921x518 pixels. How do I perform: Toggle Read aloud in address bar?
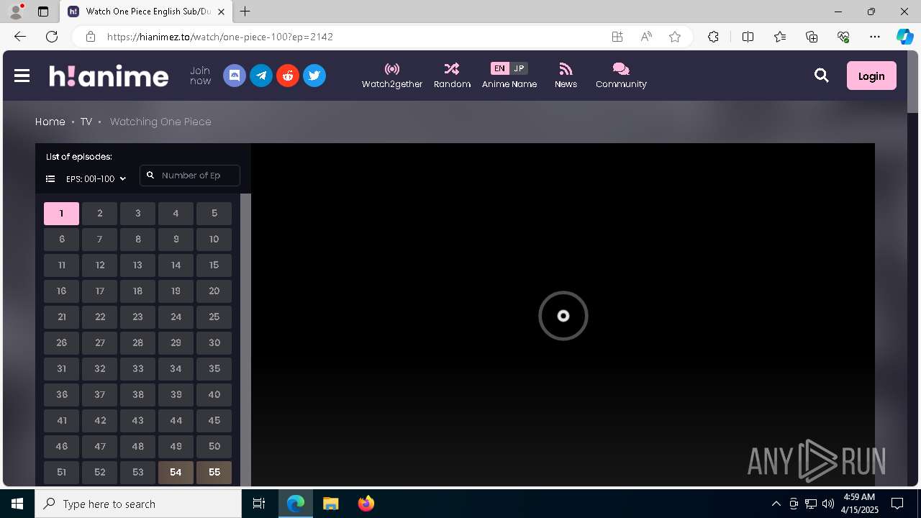pyautogui.click(x=646, y=37)
